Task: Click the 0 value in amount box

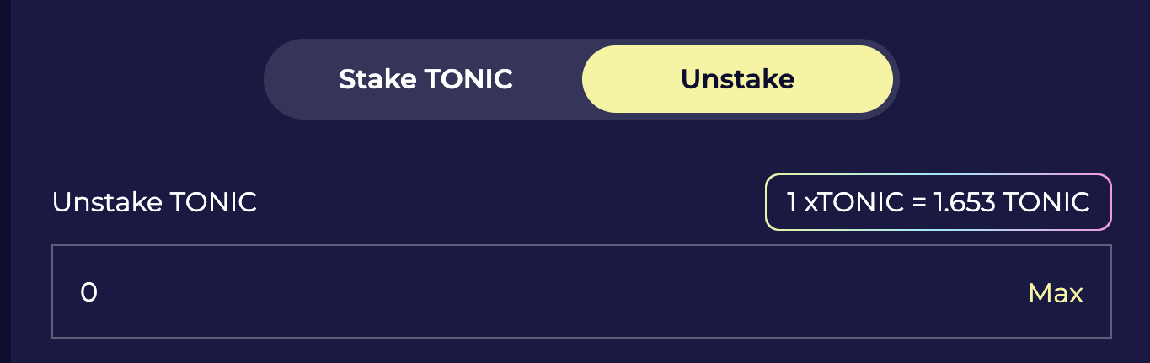Action: 89,292
